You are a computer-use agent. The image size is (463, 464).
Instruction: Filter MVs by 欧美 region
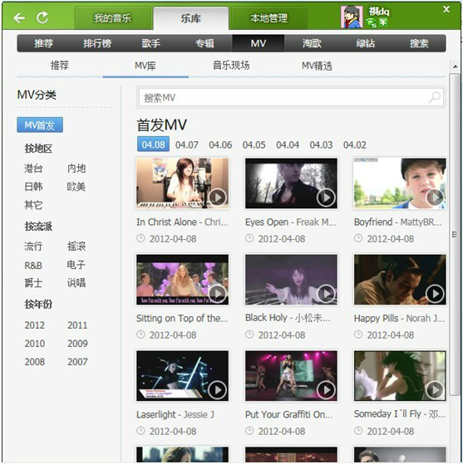[x=76, y=187]
